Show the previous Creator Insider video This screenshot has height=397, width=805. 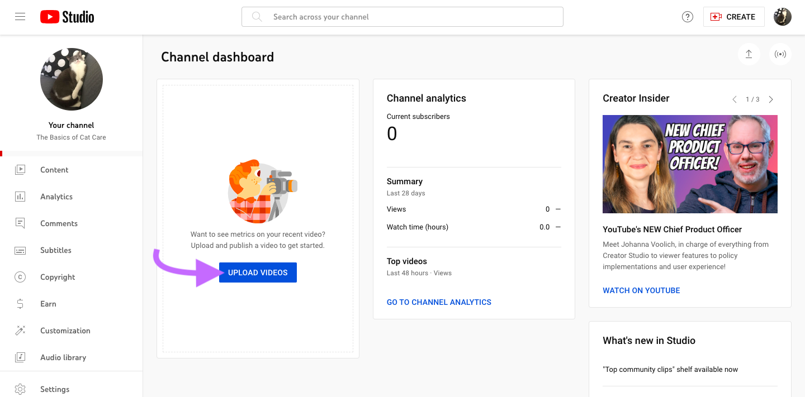point(735,99)
